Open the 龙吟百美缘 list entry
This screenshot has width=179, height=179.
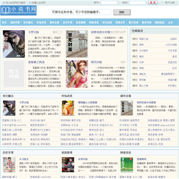(x=161, y=125)
